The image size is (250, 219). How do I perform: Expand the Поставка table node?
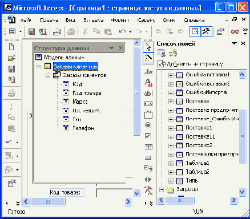click(x=171, y=102)
